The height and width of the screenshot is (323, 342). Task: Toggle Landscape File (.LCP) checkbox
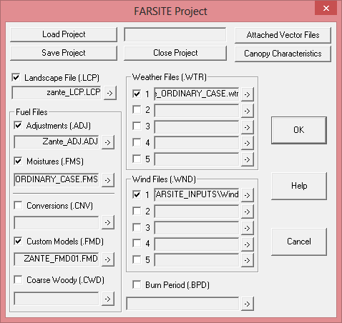point(16,77)
